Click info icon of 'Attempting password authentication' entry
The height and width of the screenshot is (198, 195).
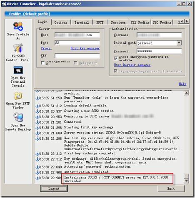(x=37, y=167)
